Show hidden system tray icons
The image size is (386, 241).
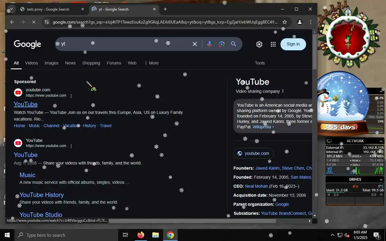click(x=333, y=235)
